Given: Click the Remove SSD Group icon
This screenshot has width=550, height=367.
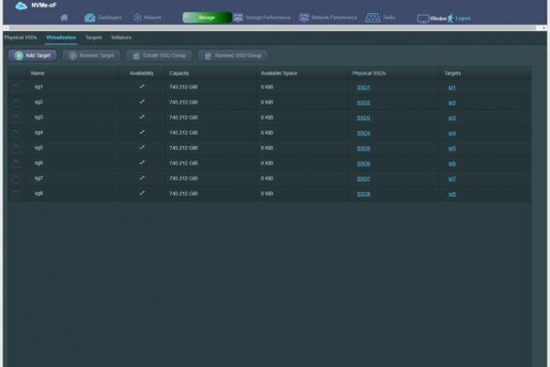Looking at the screenshot, I should pyautogui.click(x=208, y=56).
